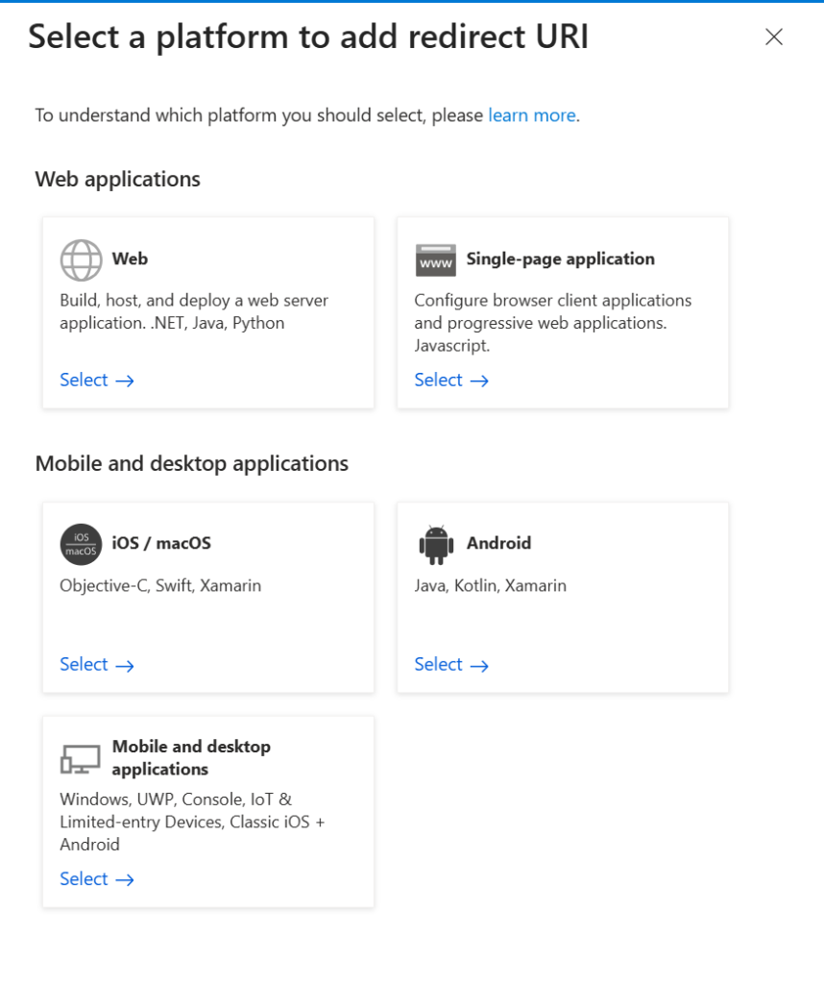
Task: Choose Select on the Web card
Action: (97, 381)
